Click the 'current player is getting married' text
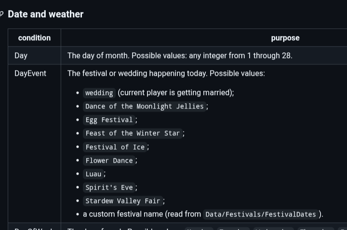Viewport: 347px width, 230px height. tap(175, 93)
